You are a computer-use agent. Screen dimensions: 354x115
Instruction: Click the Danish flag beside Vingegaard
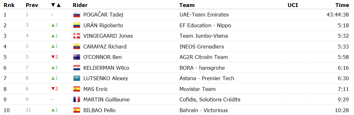(x=77, y=36)
